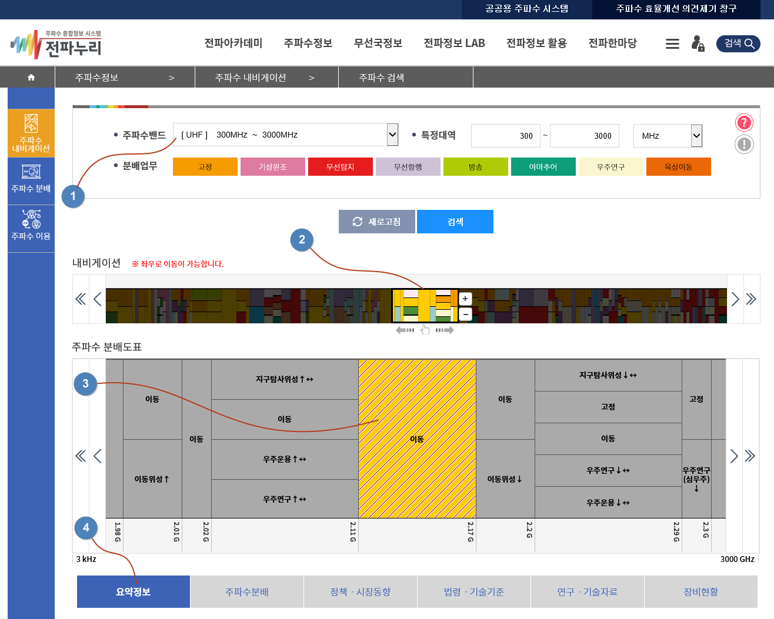Move navigation strip one step left

(x=97, y=299)
